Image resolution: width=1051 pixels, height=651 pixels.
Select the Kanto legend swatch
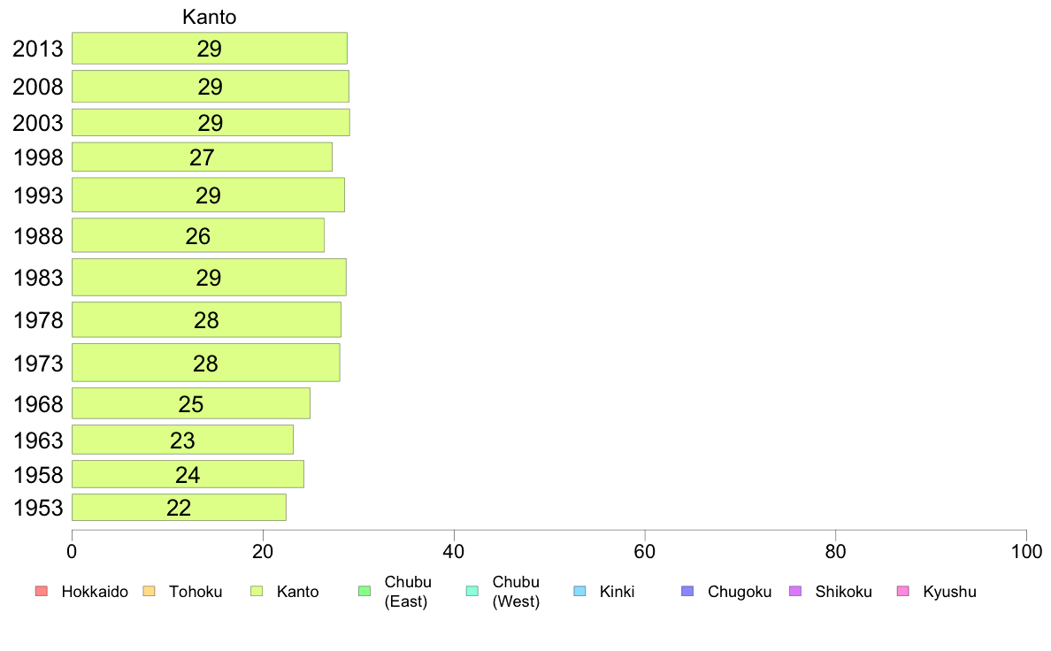click(257, 592)
